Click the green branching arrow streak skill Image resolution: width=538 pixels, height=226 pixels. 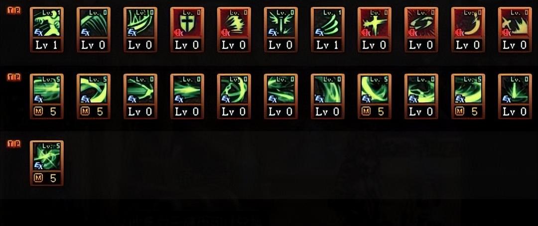click(140, 97)
